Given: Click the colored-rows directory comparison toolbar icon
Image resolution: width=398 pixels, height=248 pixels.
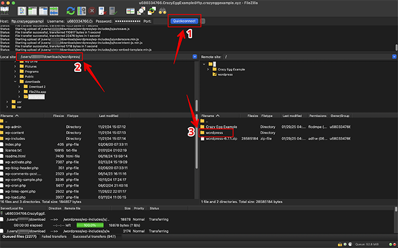Looking at the screenshot, I should [130, 11].
